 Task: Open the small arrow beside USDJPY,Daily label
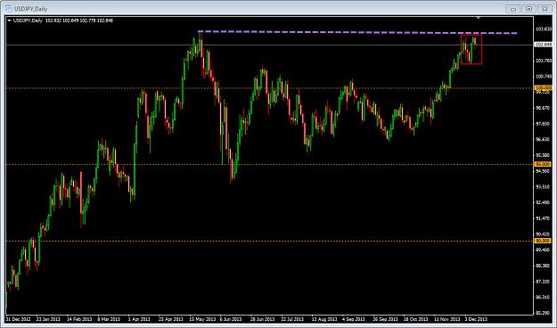(10, 20)
